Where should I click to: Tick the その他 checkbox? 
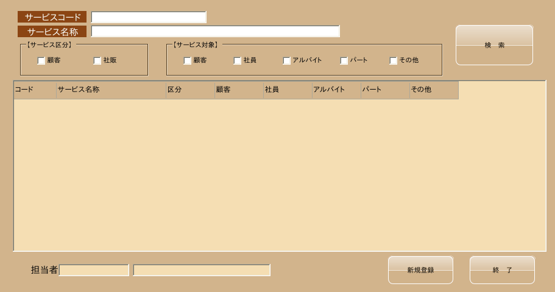coord(393,60)
